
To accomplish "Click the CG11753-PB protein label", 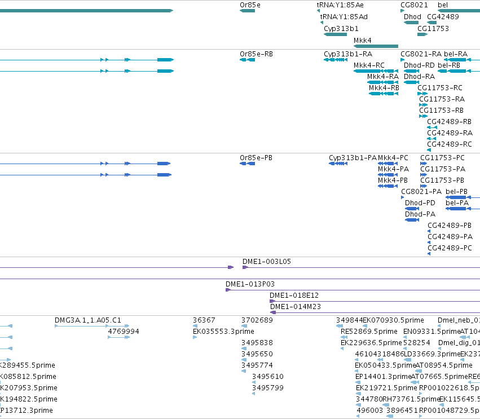I will coord(442,180).
